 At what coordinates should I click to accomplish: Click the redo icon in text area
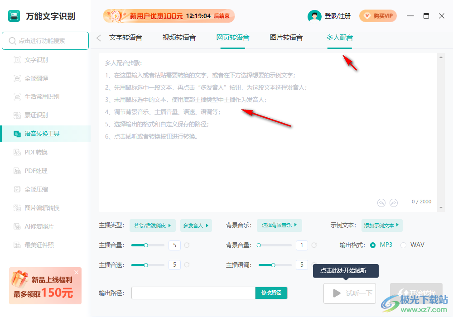tap(394, 203)
